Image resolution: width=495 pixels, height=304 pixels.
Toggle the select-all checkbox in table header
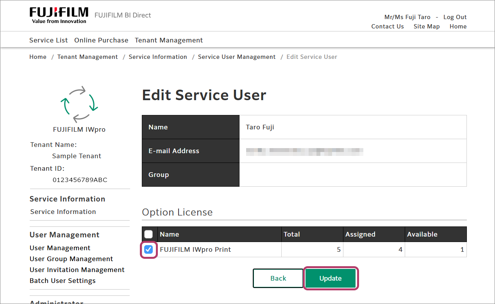148,234
